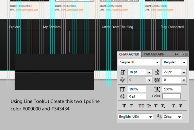
Task: Open the Anotherclient URL link
Action: point(72,10)
